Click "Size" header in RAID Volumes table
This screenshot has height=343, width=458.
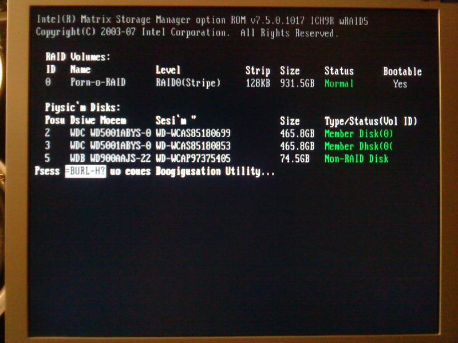[290, 70]
